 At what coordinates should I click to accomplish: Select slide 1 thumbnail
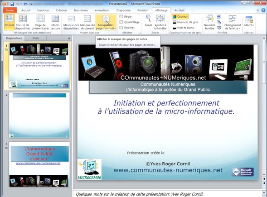[39, 66]
